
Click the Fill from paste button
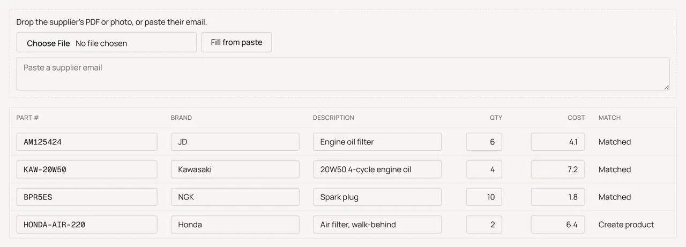236,42
